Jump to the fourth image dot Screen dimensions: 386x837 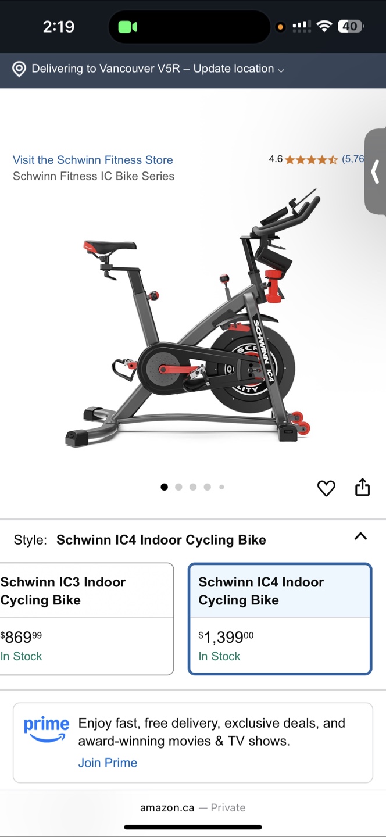point(207,487)
